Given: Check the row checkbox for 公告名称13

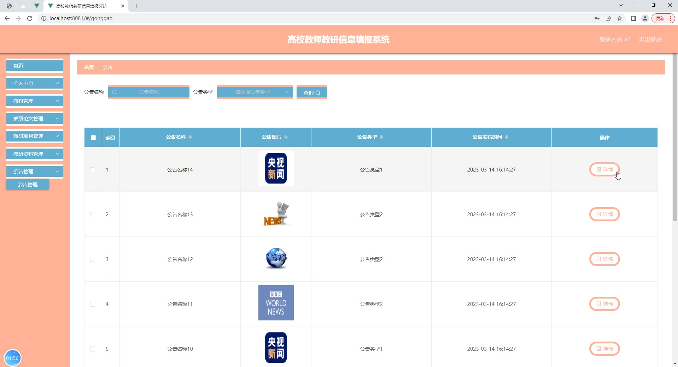Looking at the screenshot, I should 93,215.
